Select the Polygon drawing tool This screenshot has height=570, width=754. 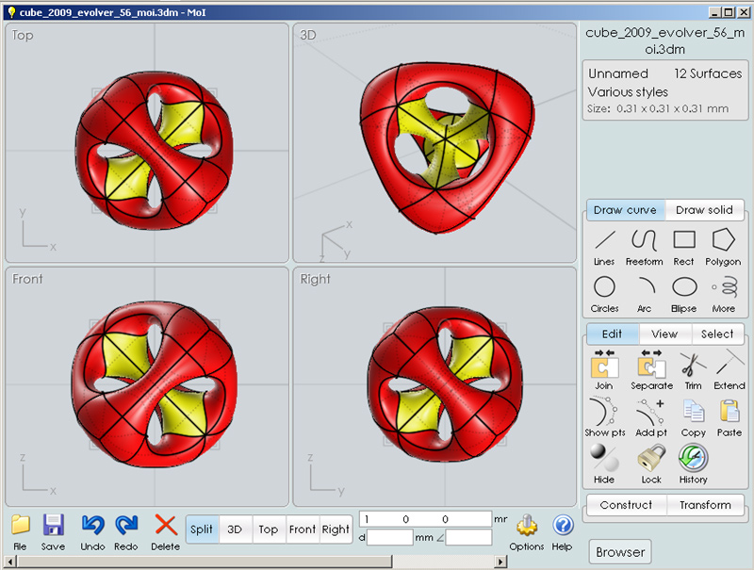[723, 248]
